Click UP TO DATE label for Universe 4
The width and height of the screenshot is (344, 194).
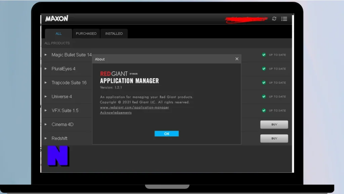coord(277,97)
